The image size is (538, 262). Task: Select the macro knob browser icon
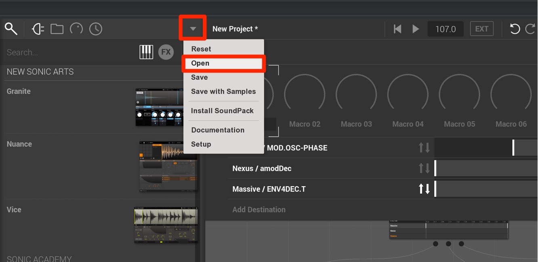tap(76, 29)
